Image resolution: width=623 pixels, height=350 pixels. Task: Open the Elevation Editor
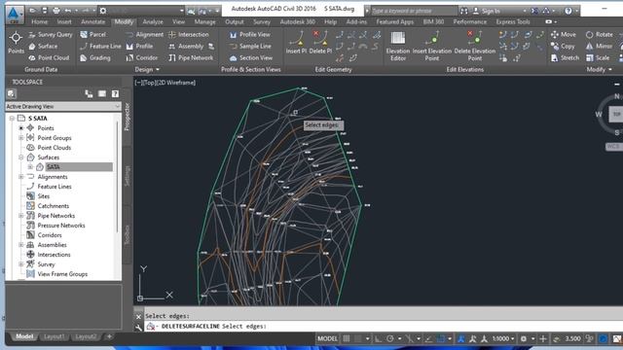point(398,46)
